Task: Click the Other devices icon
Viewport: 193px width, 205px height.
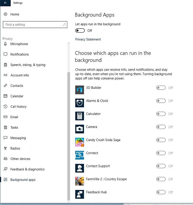Action: (5, 159)
